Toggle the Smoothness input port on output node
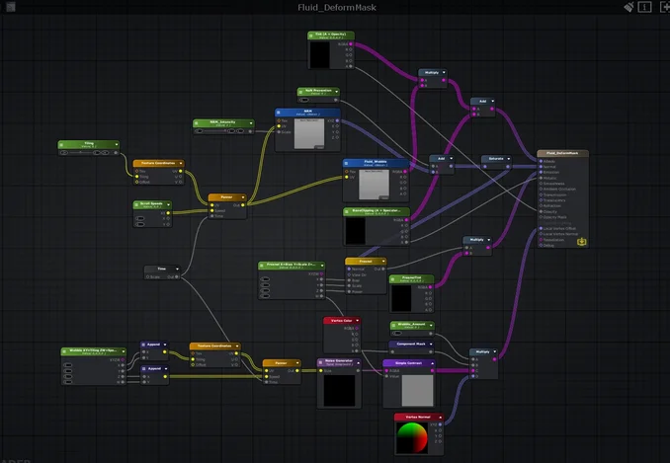This screenshot has width=670, height=463. coord(542,184)
